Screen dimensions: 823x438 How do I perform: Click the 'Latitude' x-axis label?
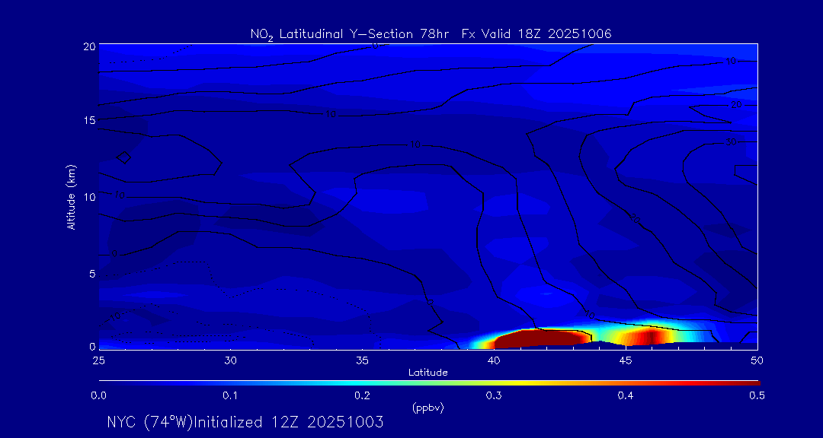(428, 373)
